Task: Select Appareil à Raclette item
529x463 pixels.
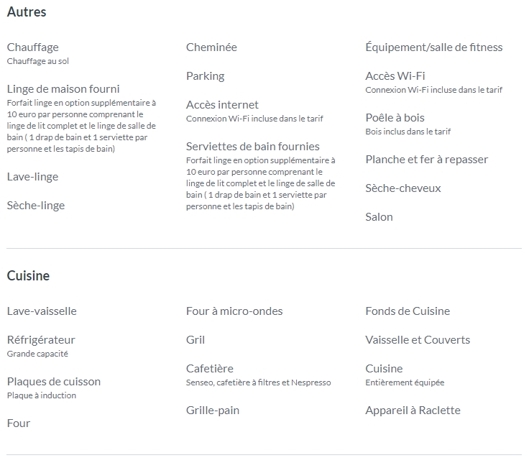Action: (x=413, y=411)
